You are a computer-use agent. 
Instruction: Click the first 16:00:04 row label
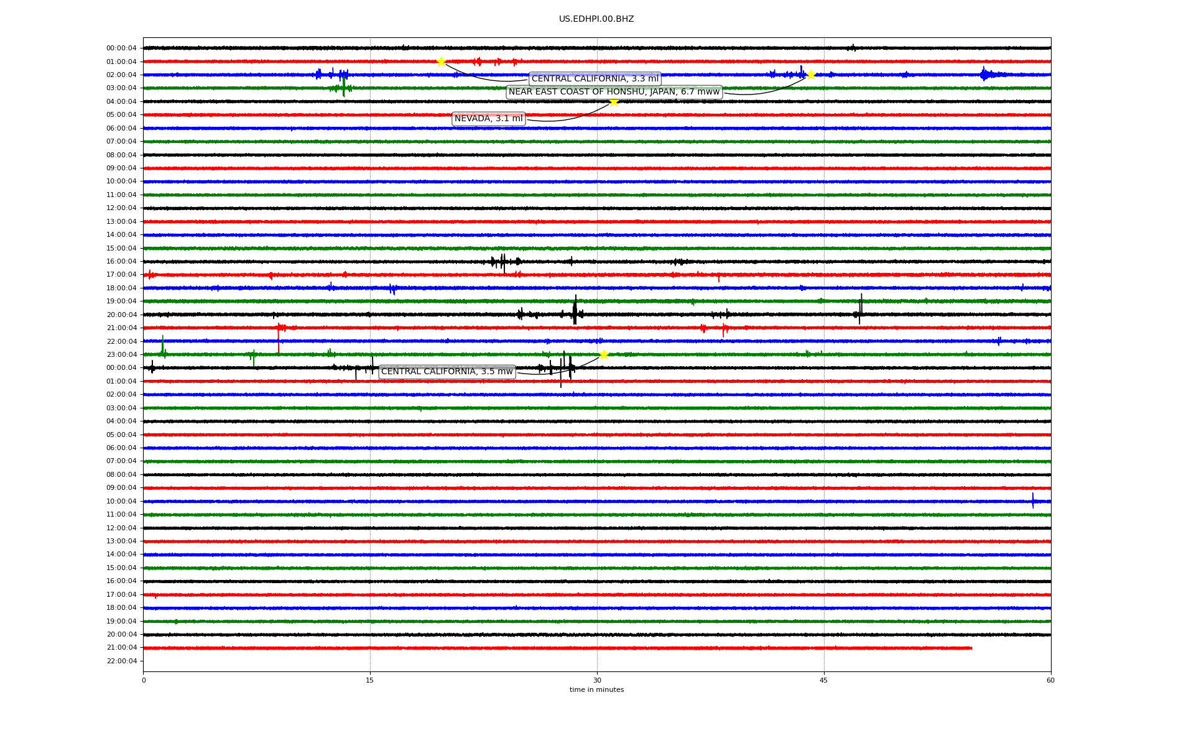tap(121, 262)
